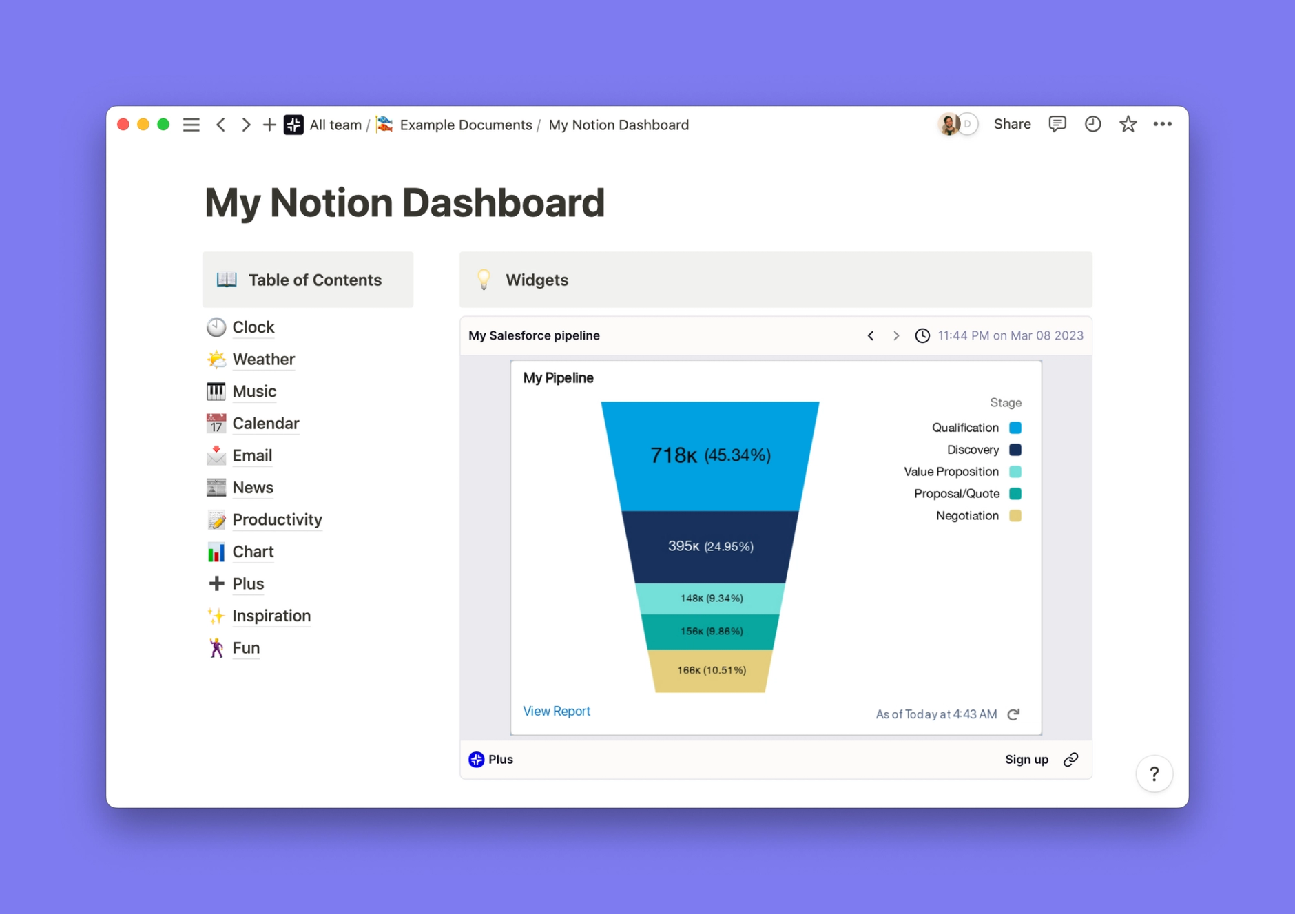Refresh the pipeline report data

pos(1013,714)
